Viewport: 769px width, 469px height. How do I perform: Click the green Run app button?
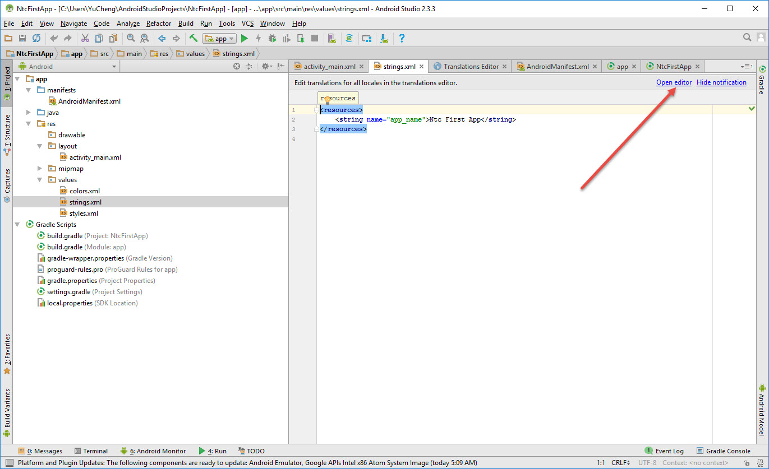(244, 38)
